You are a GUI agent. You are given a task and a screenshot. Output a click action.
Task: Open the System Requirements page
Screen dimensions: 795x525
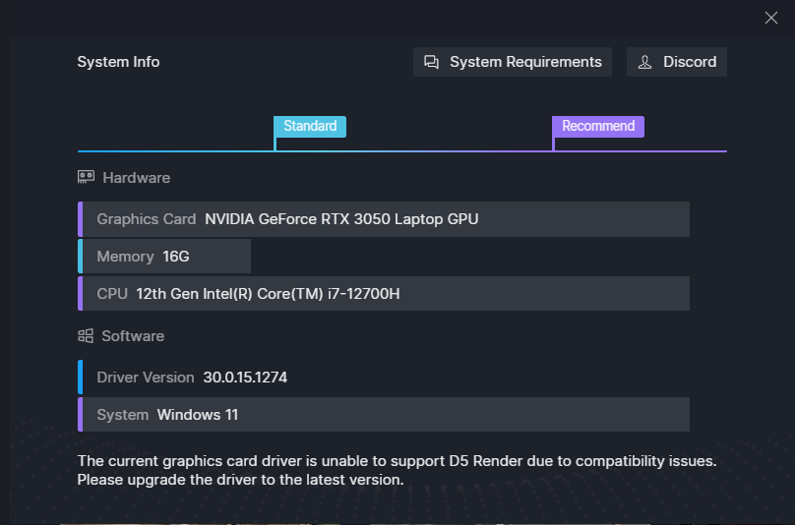512,62
